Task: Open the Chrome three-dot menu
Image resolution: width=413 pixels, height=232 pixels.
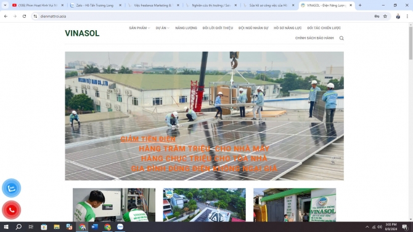Action: [x=407, y=17]
